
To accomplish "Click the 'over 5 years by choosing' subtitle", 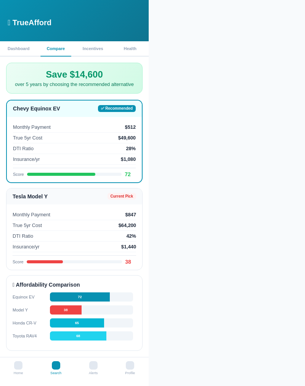I will (74, 84).
